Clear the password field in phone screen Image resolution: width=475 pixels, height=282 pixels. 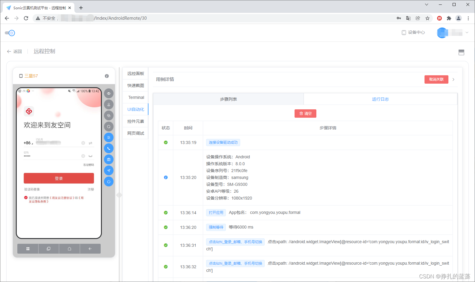83,156
